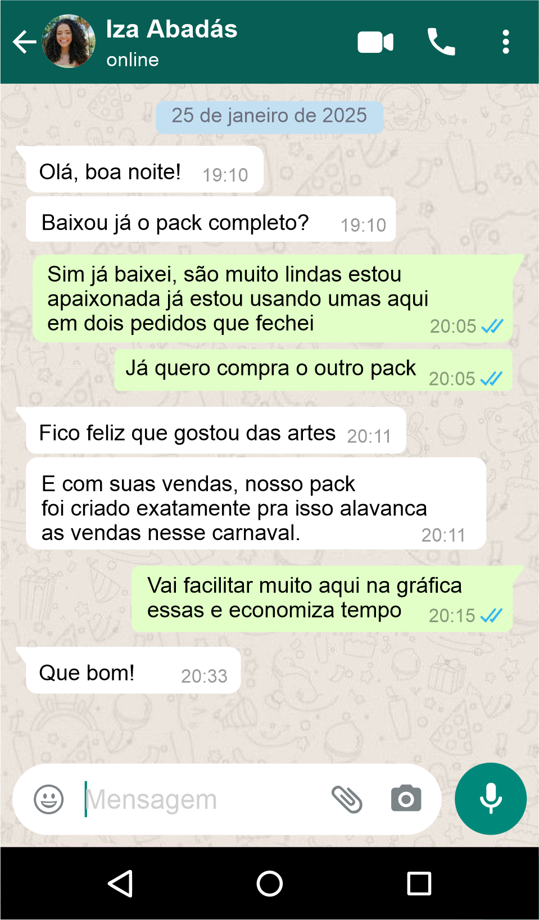Tap the Android home circle button

(270, 883)
